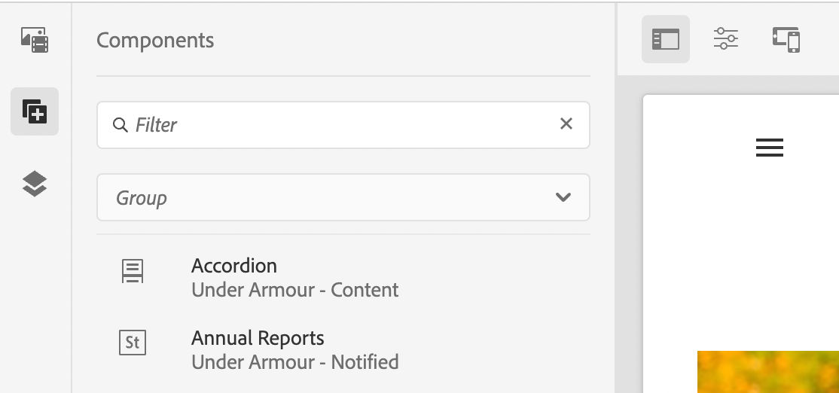Click the hamburger menu on the page

pos(769,148)
